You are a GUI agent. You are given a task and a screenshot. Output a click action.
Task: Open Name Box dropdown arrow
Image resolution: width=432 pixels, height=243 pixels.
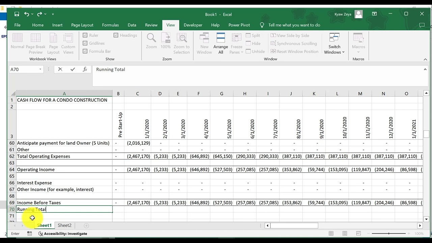tap(40, 69)
